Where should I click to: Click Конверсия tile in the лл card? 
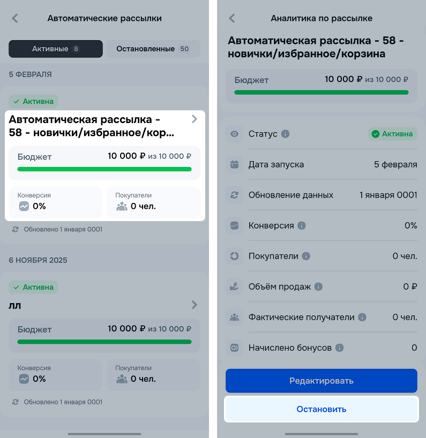(55, 373)
